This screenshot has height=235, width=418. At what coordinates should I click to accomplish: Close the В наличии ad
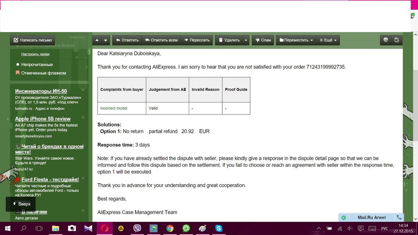pyautogui.click(x=83, y=210)
